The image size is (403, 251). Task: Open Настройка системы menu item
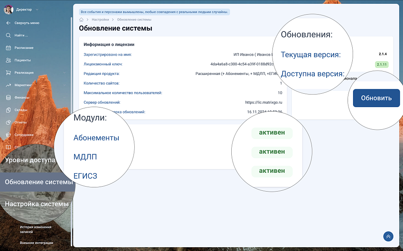pos(37,204)
